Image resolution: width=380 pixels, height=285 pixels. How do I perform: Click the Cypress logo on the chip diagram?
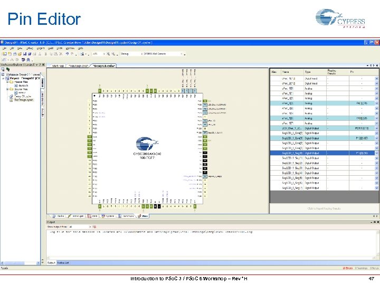(x=147, y=144)
